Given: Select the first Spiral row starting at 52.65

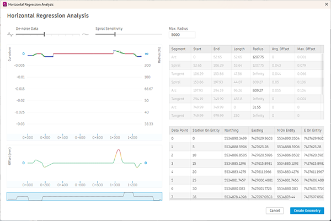Looking at the screenshot, I should point(245,66).
